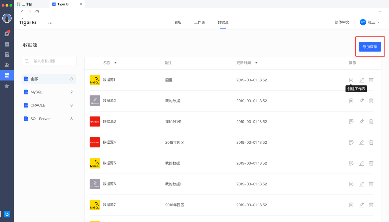Sort by 更新时间 column dropdown arrow
Image resolution: width=389 pixels, height=222 pixels.
(x=256, y=63)
